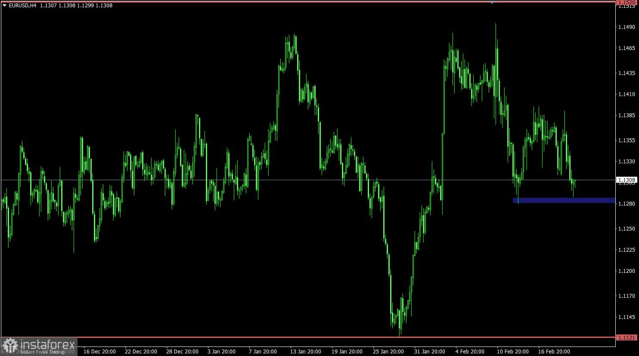Click the 3 Jan 20:00 time label

click(x=221, y=351)
